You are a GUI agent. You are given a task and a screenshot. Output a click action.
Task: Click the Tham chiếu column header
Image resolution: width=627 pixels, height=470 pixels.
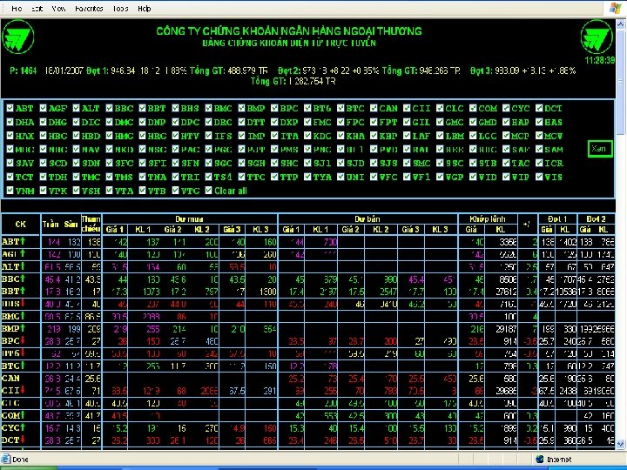(x=91, y=225)
